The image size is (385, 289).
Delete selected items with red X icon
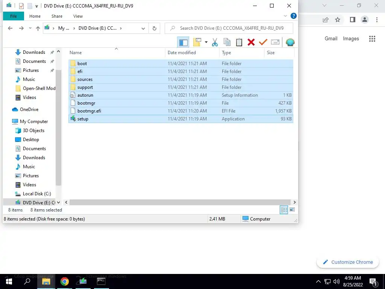(251, 42)
